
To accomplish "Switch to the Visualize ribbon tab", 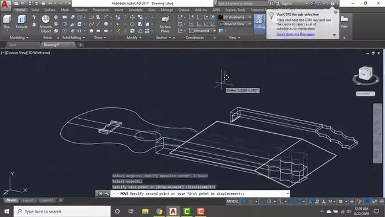I will [x=81, y=10].
